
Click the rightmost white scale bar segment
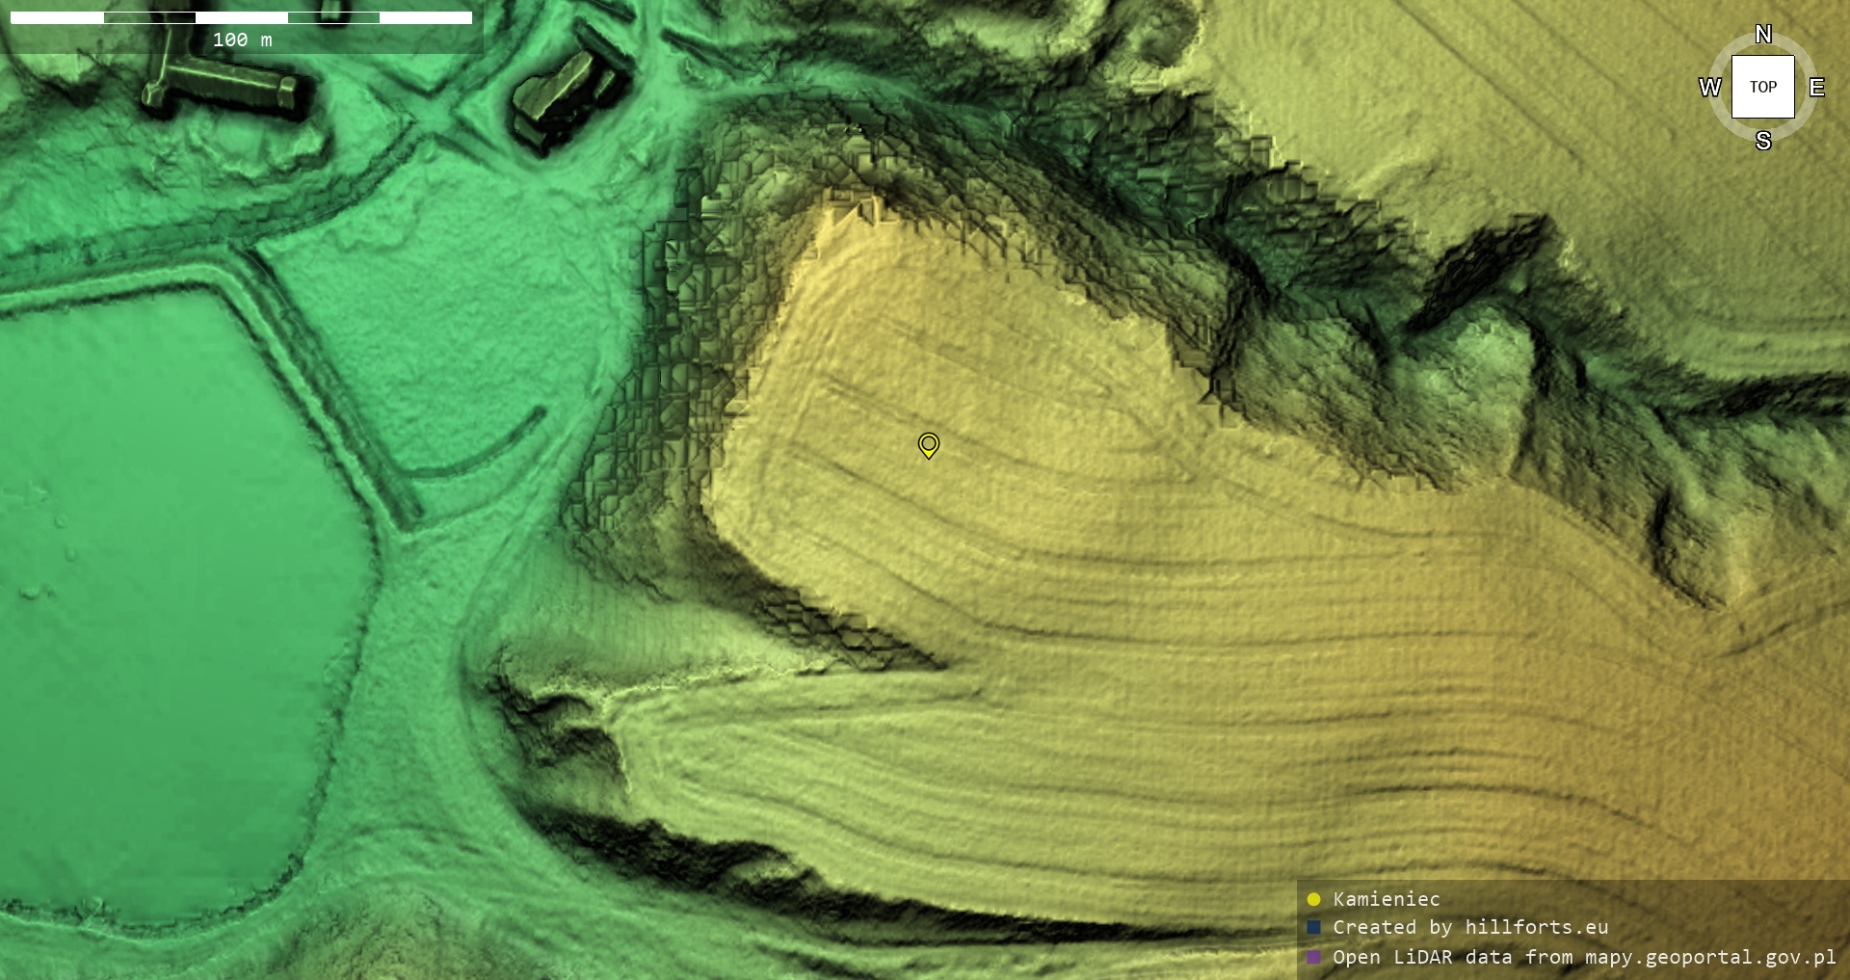coord(425,17)
